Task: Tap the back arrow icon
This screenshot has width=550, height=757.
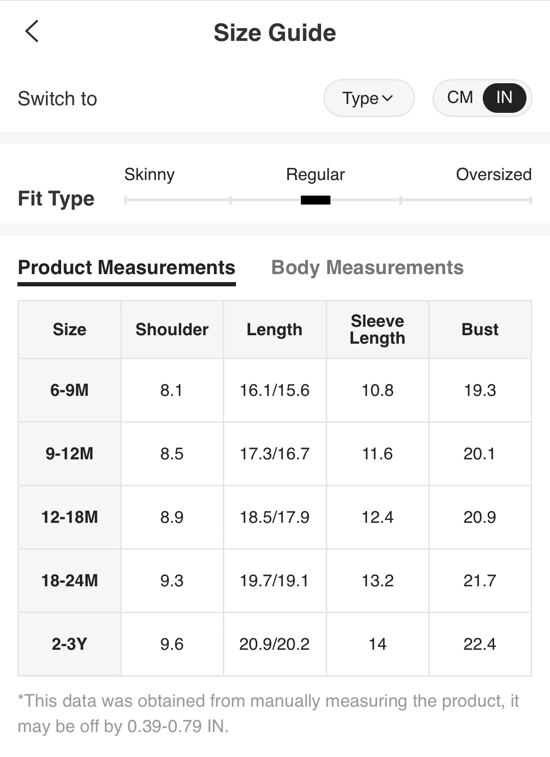Action: pos(32,32)
